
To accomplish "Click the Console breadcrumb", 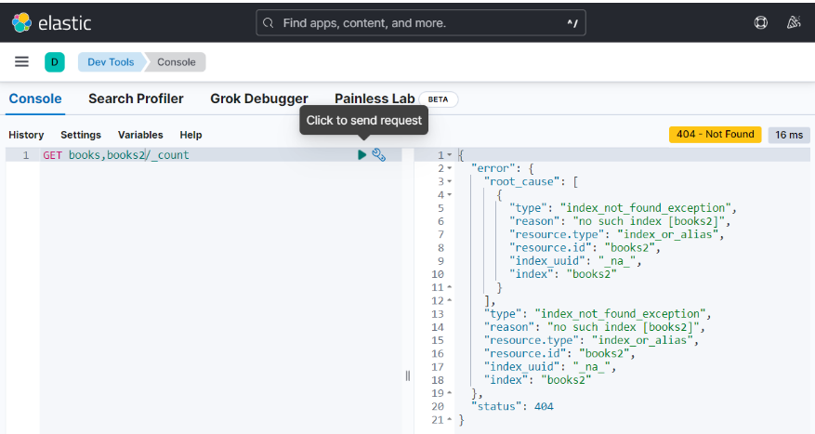I will point(177,62).
